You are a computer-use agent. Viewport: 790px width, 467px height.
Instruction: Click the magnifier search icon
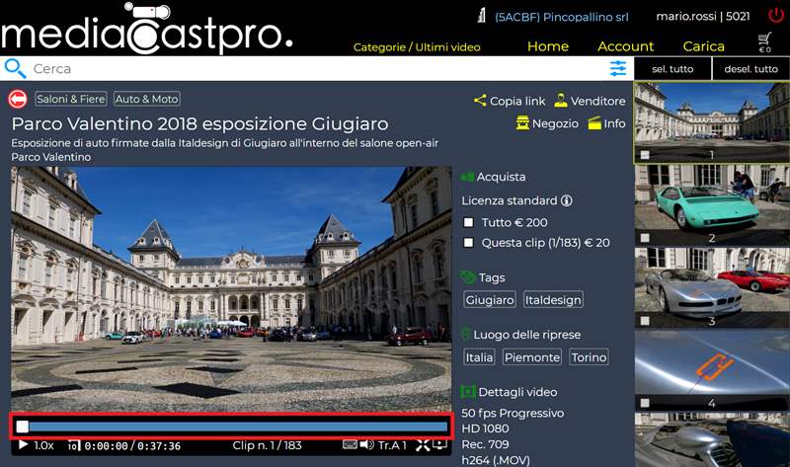tap(15, 68)
